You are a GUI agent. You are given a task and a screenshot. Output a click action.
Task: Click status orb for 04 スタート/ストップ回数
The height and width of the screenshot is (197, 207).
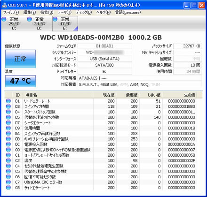click(8, 112)
